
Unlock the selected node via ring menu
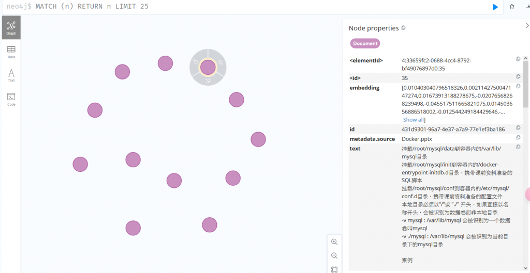click(195, 61)
